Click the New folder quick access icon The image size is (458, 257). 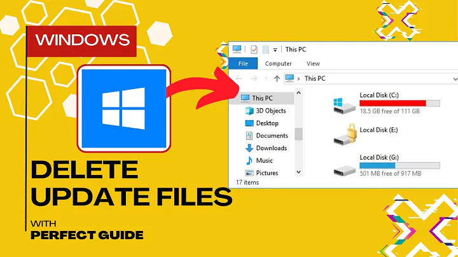265,50
